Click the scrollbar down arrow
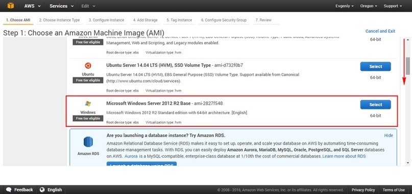This screenshot has height=194, width=412. coord(408,163)
